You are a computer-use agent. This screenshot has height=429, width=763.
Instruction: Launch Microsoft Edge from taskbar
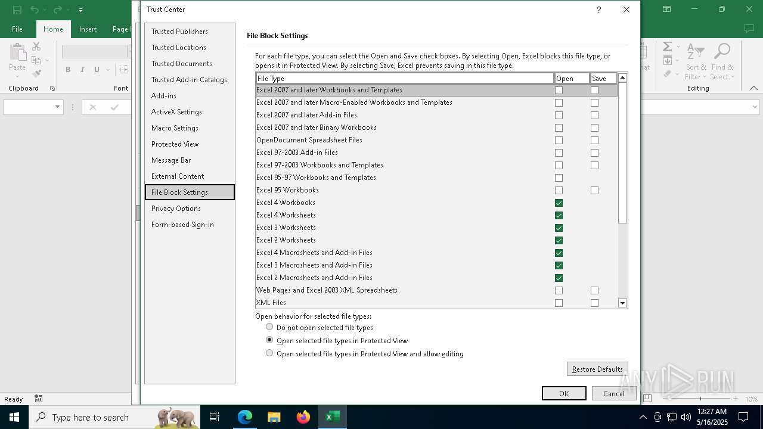tap(245, 417)
